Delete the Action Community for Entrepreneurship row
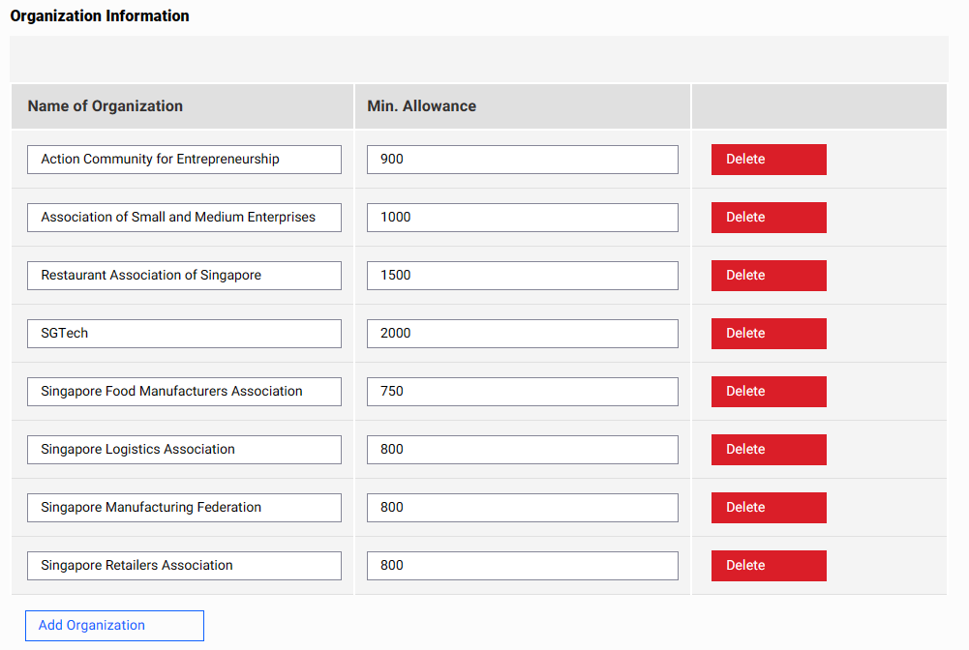This screenshot has width=969, height=650. (x=769, y=160)
